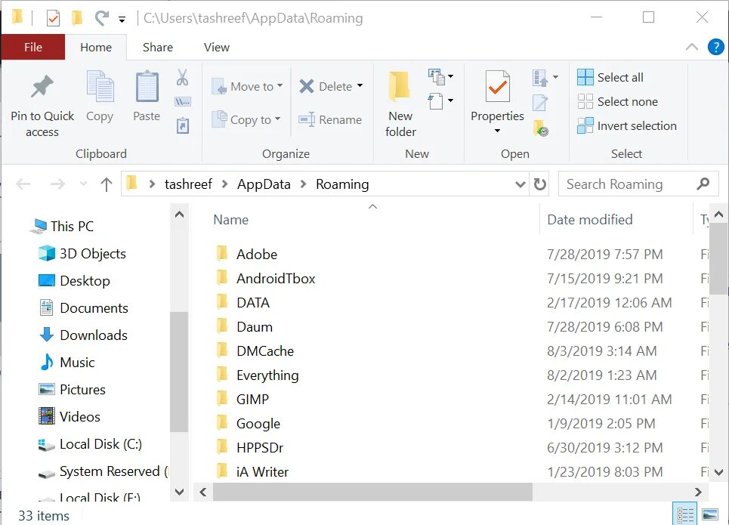Click the Cut scissors icon
This screenshot has height=525, width=729.
point(182,77)
